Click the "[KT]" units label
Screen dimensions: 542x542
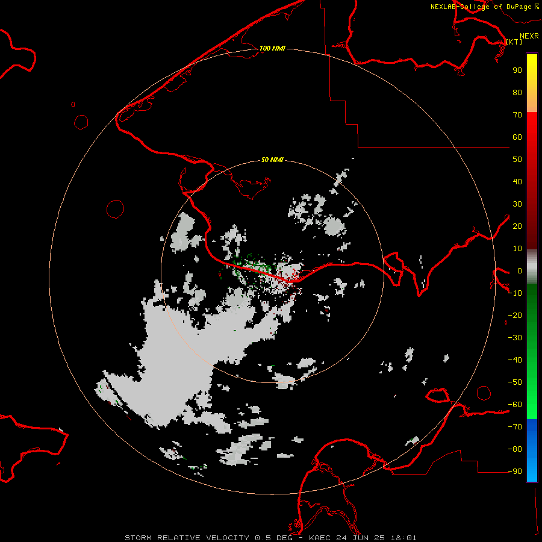pos(514,42)
